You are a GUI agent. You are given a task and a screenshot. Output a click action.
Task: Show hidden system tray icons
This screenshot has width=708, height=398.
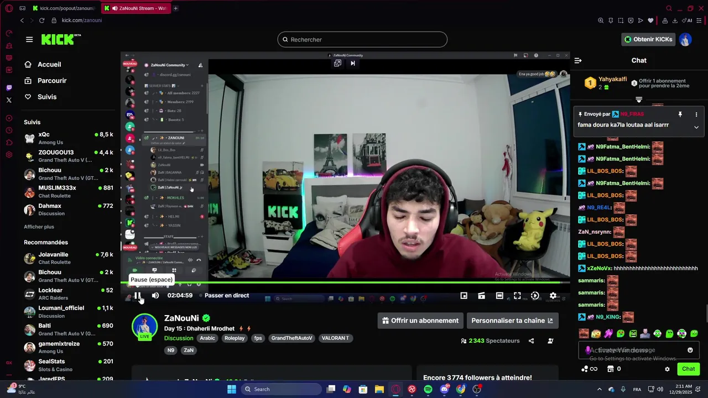599,389
